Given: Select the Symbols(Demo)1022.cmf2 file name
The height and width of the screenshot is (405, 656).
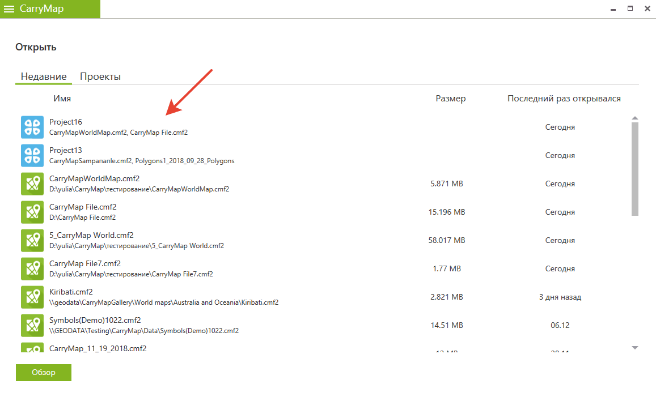Looking at the screenshot, I should (95, 321).
